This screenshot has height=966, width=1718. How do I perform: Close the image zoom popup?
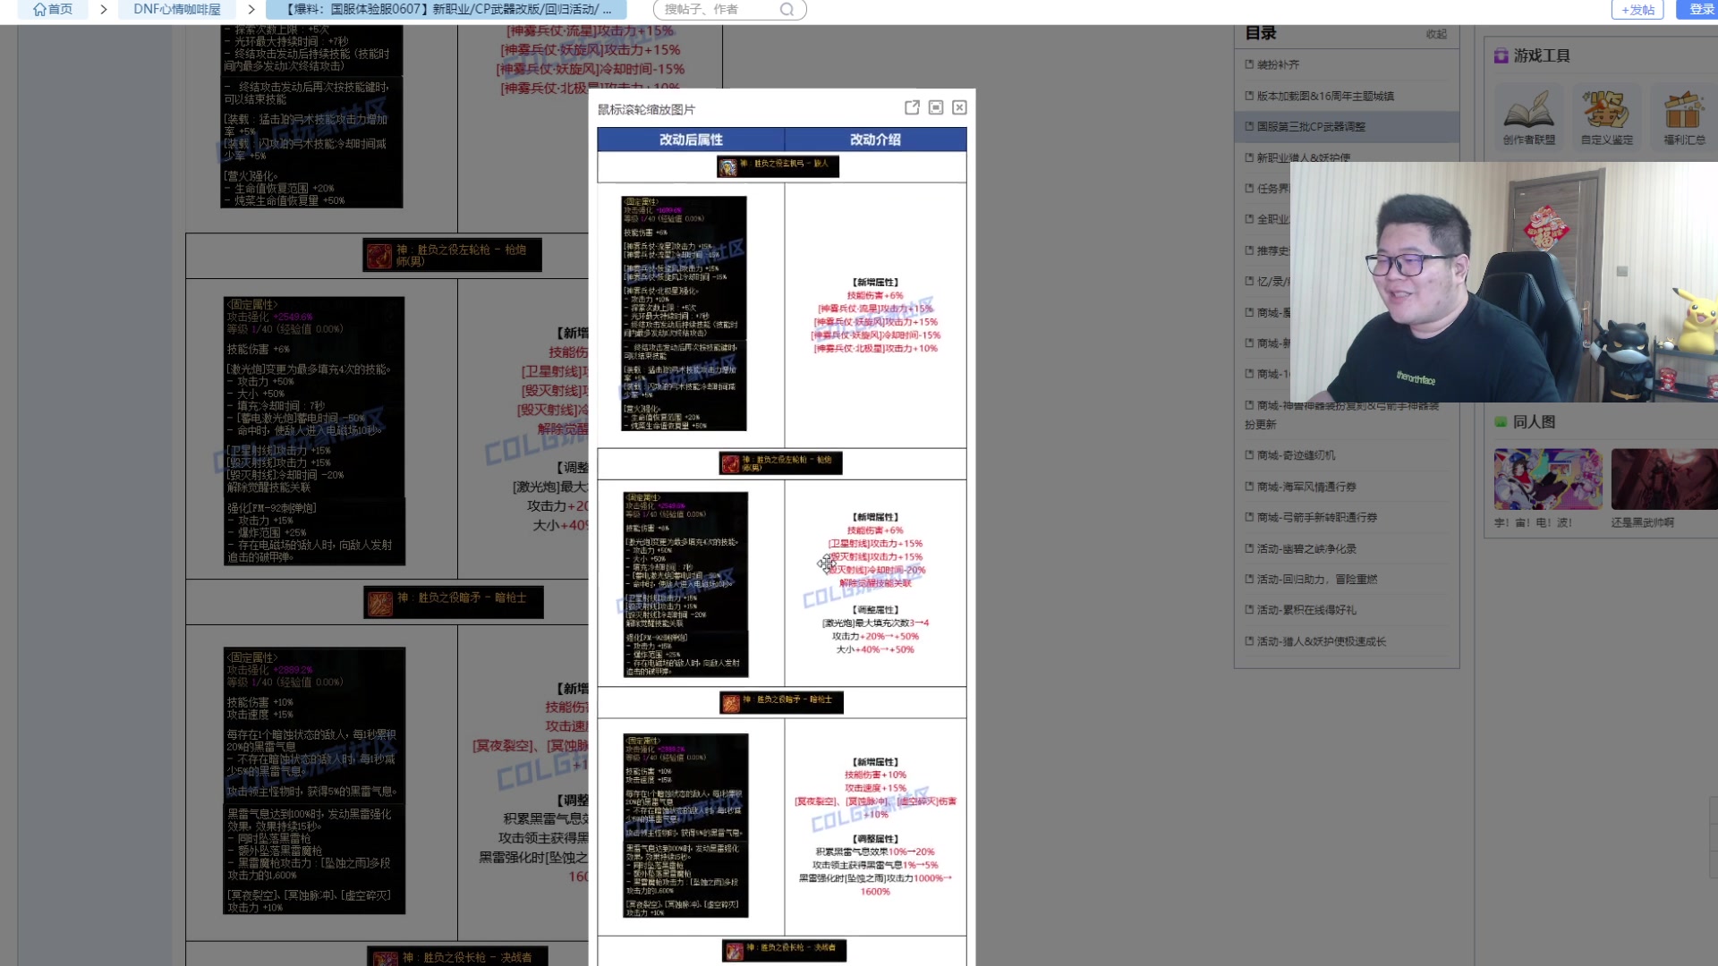click(959, 107)
